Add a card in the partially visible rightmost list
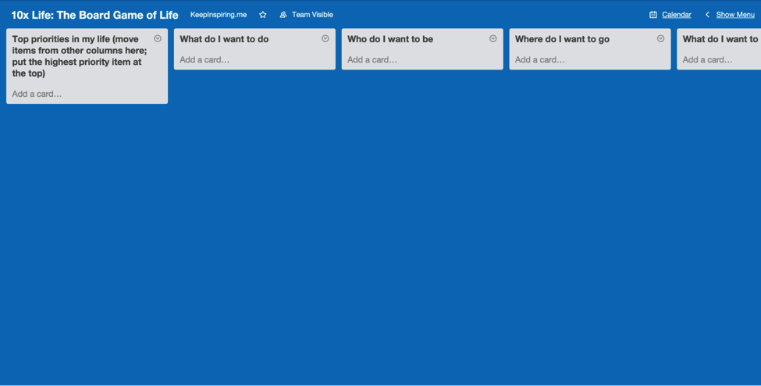761x386 pixels. (x=708, y=59)
